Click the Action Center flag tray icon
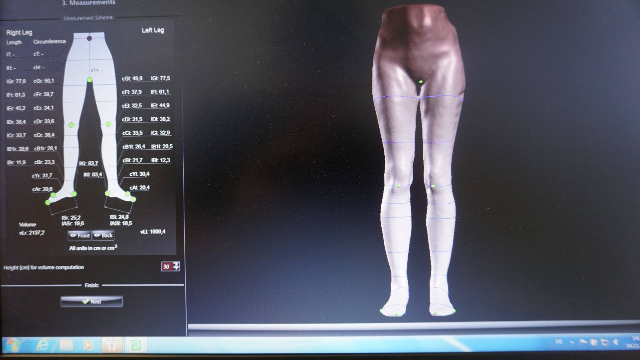Screen dimensions: 640x360 [584, 342]
